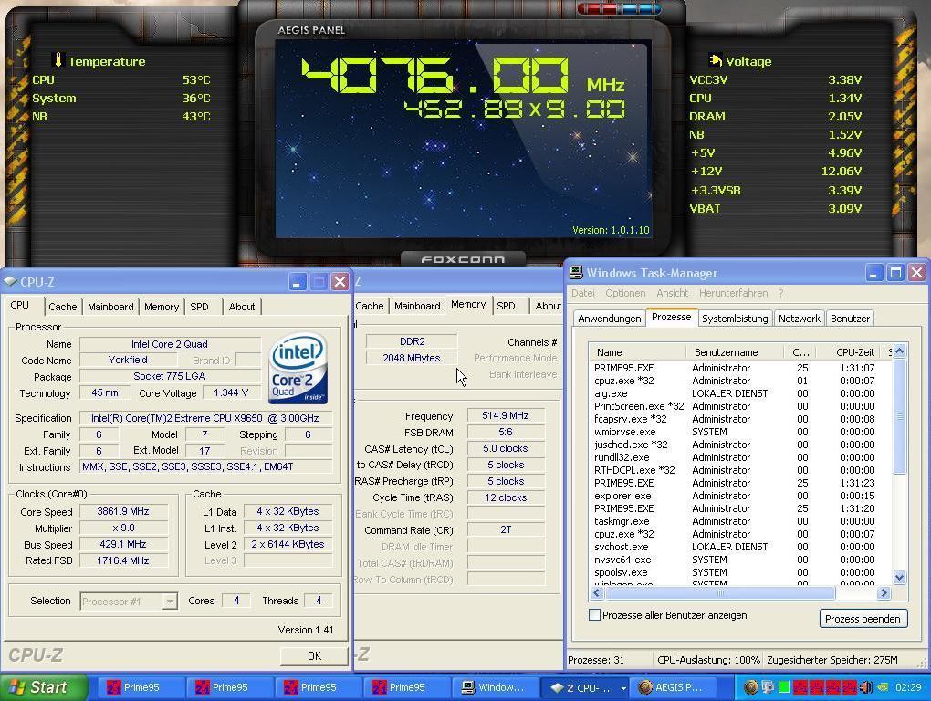Select PRIME95.EXE row with time 1:31:07
The width and height of the screenshot is (931, 701).
pyautogui.click(x=740, y=368)
